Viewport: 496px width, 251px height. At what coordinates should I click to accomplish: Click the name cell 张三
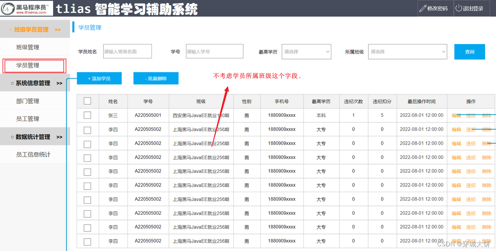click(x=113, y=115)
